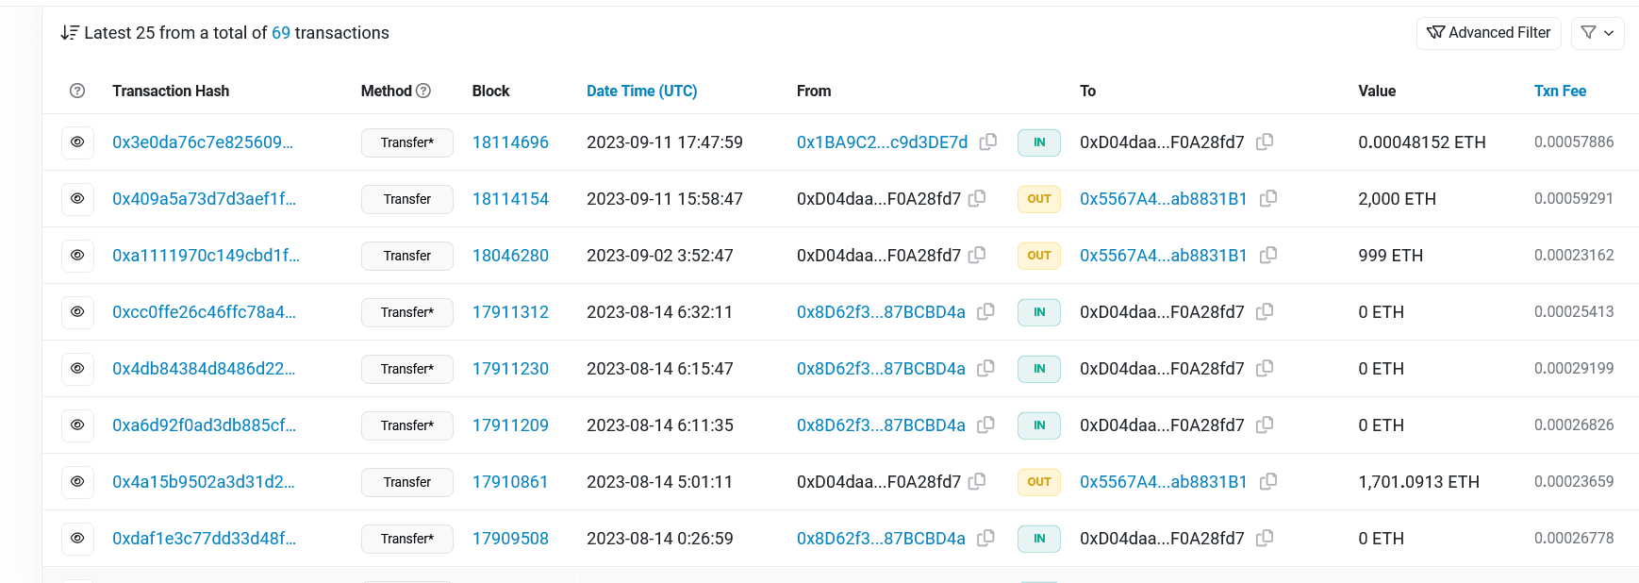
Task: Open block 18046280 link
Action: click(x=510, y=256)
